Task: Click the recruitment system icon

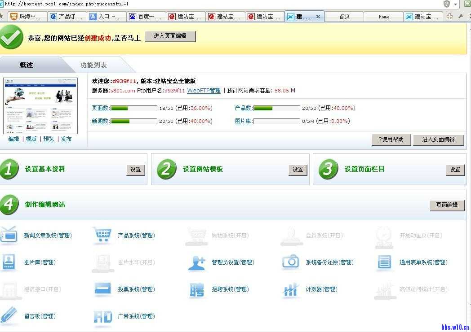Action: tap(196, 289)
